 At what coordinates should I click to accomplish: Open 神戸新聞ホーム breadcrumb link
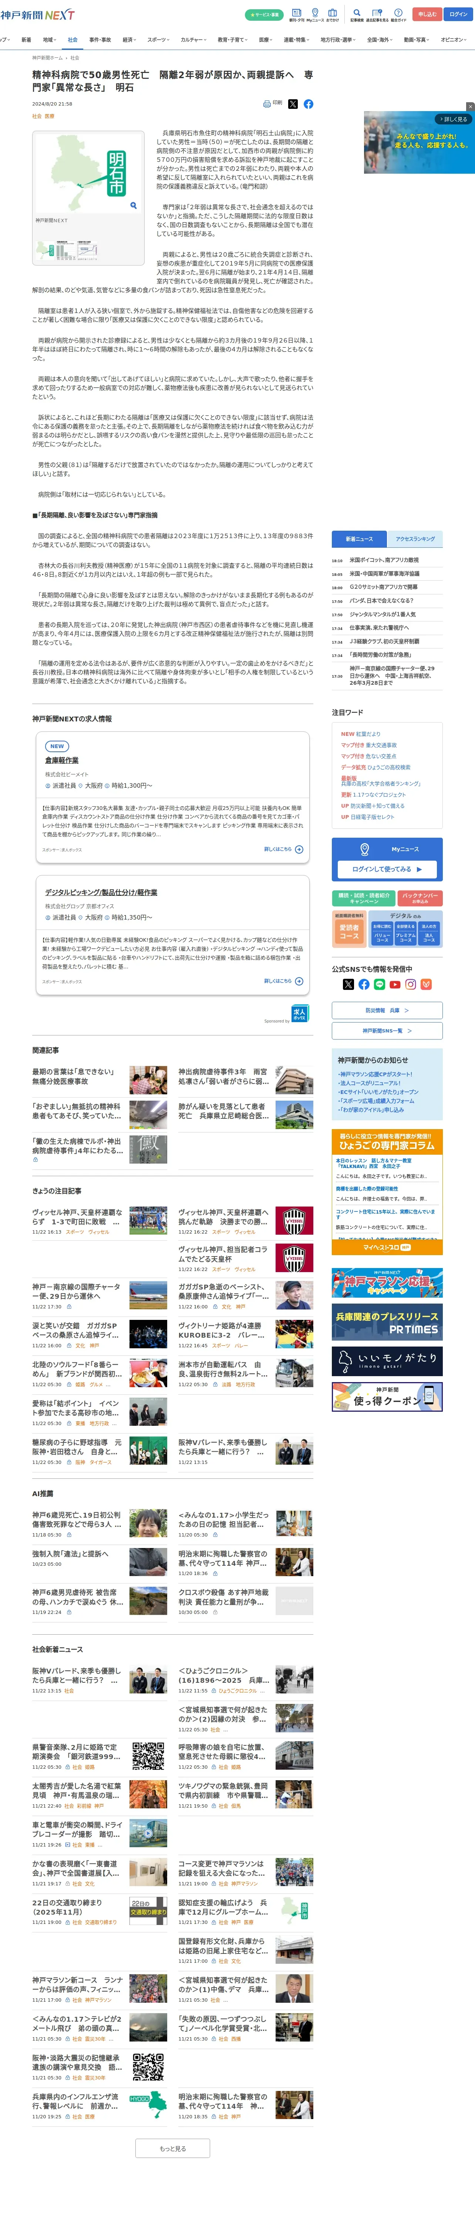click(x=47, y=58)
